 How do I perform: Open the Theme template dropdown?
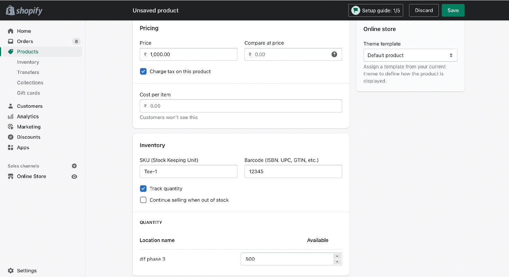(x=410, y=55)
